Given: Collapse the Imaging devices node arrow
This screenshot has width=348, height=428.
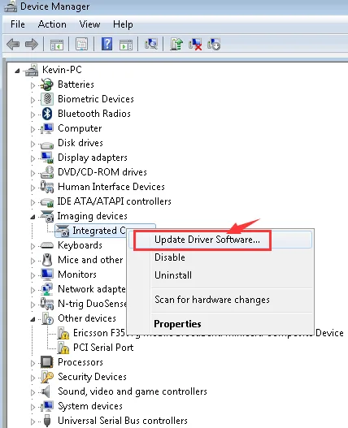Looking at the screenshot, I should (x=33, y=218).
